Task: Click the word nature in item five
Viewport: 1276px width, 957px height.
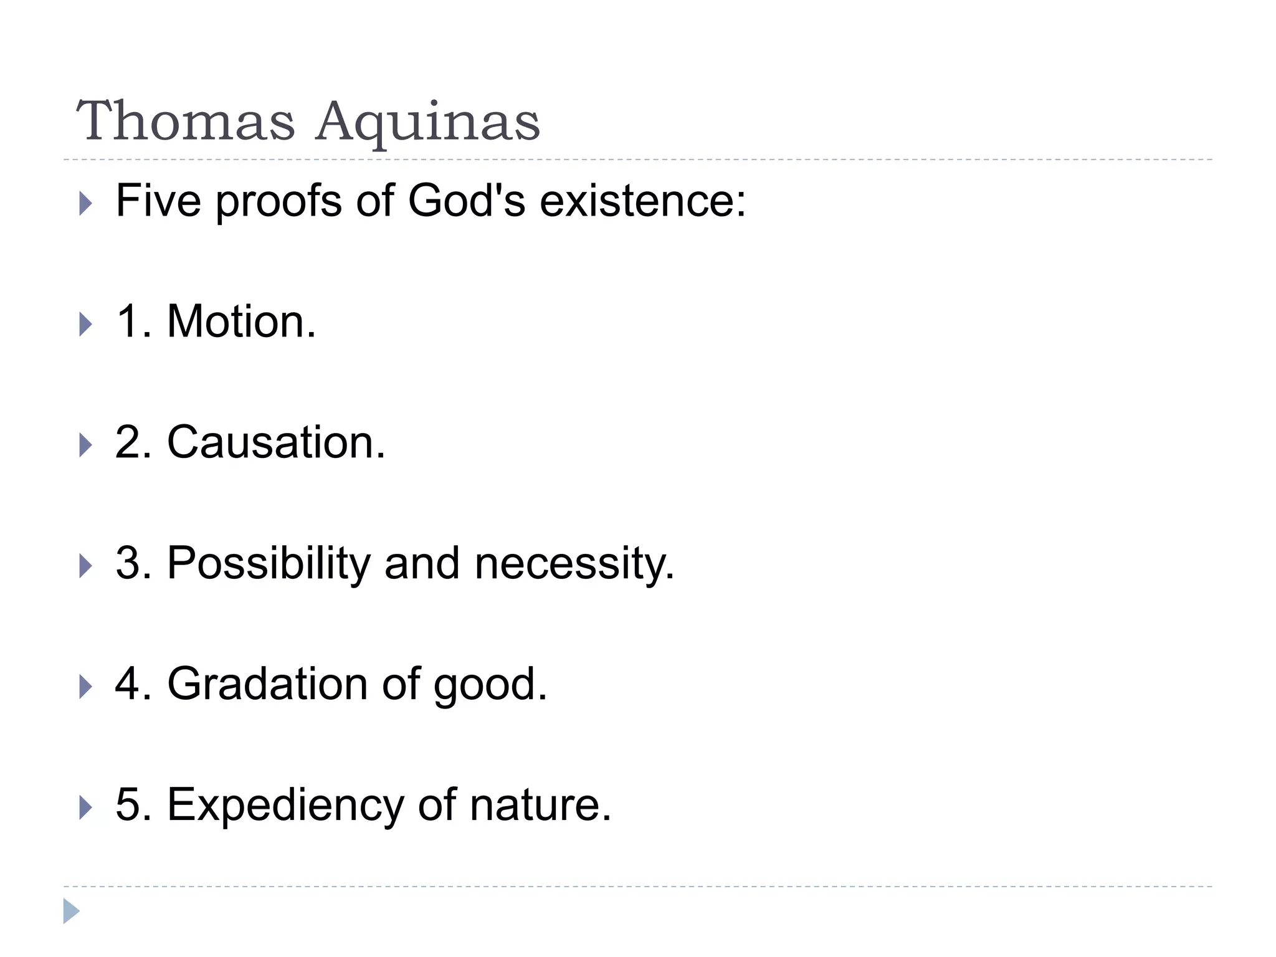Action: [x=541, y=806]
